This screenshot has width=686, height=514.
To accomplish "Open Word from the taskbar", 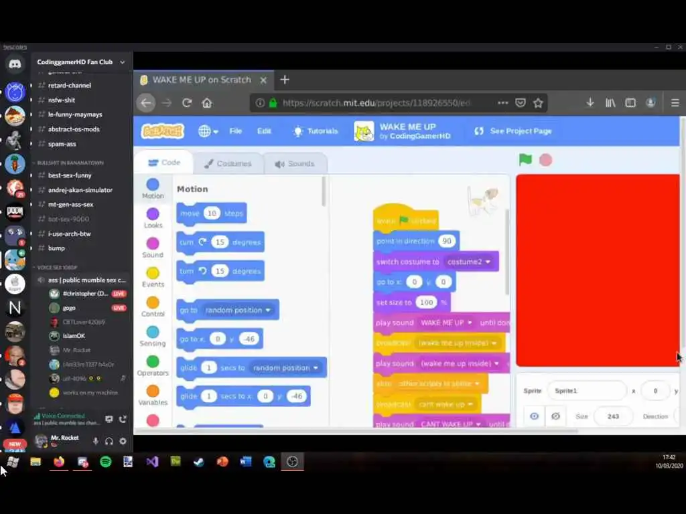I will (x=245, y=462).
